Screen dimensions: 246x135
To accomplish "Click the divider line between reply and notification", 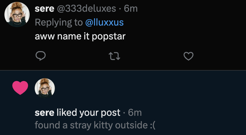I will point(123,70).
